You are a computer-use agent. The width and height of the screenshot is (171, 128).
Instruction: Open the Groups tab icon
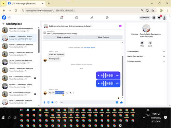[x=107, y=18]
